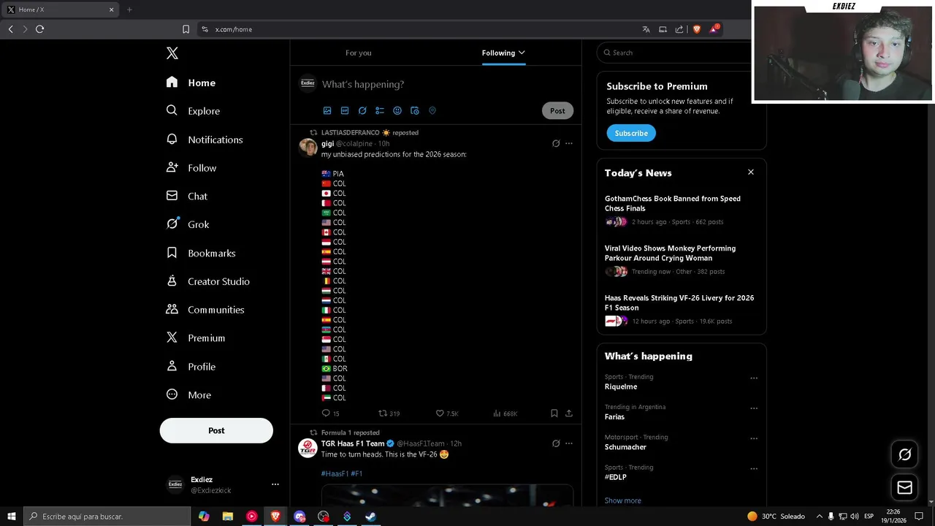This screenshot has width=935, height=526.
Task: Schedule the post using the calendar icon
Action: point(415,111)
